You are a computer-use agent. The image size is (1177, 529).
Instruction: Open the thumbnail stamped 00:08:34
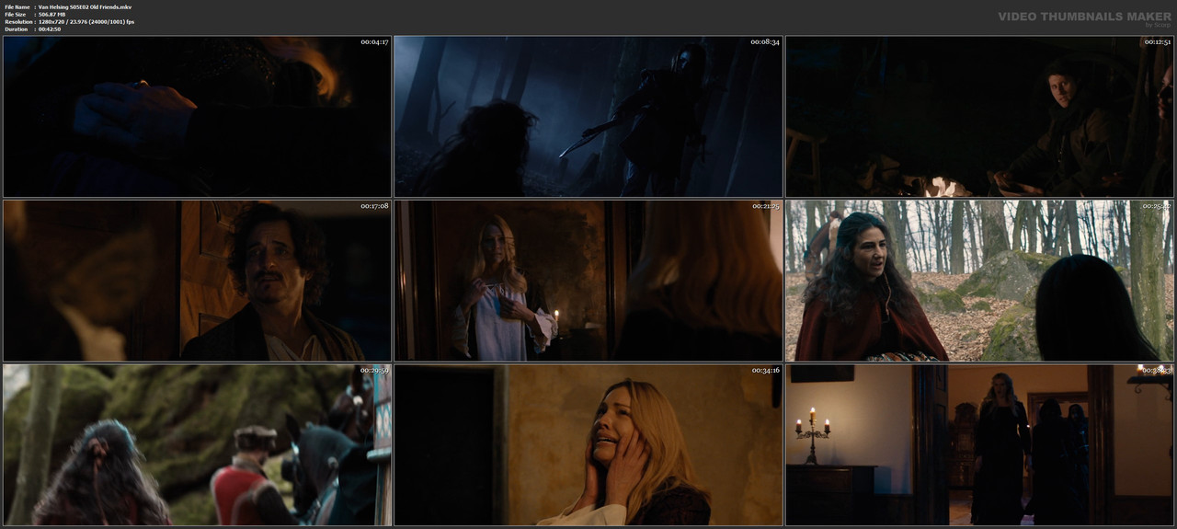coord(588,117)
